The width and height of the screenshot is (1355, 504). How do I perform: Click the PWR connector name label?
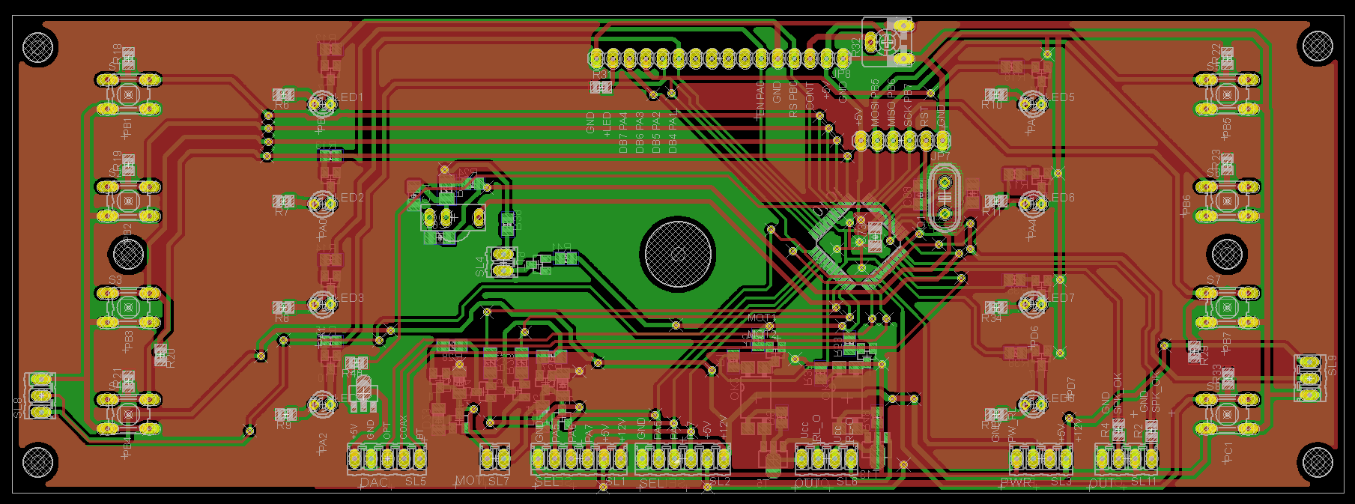click(1016, 482)
